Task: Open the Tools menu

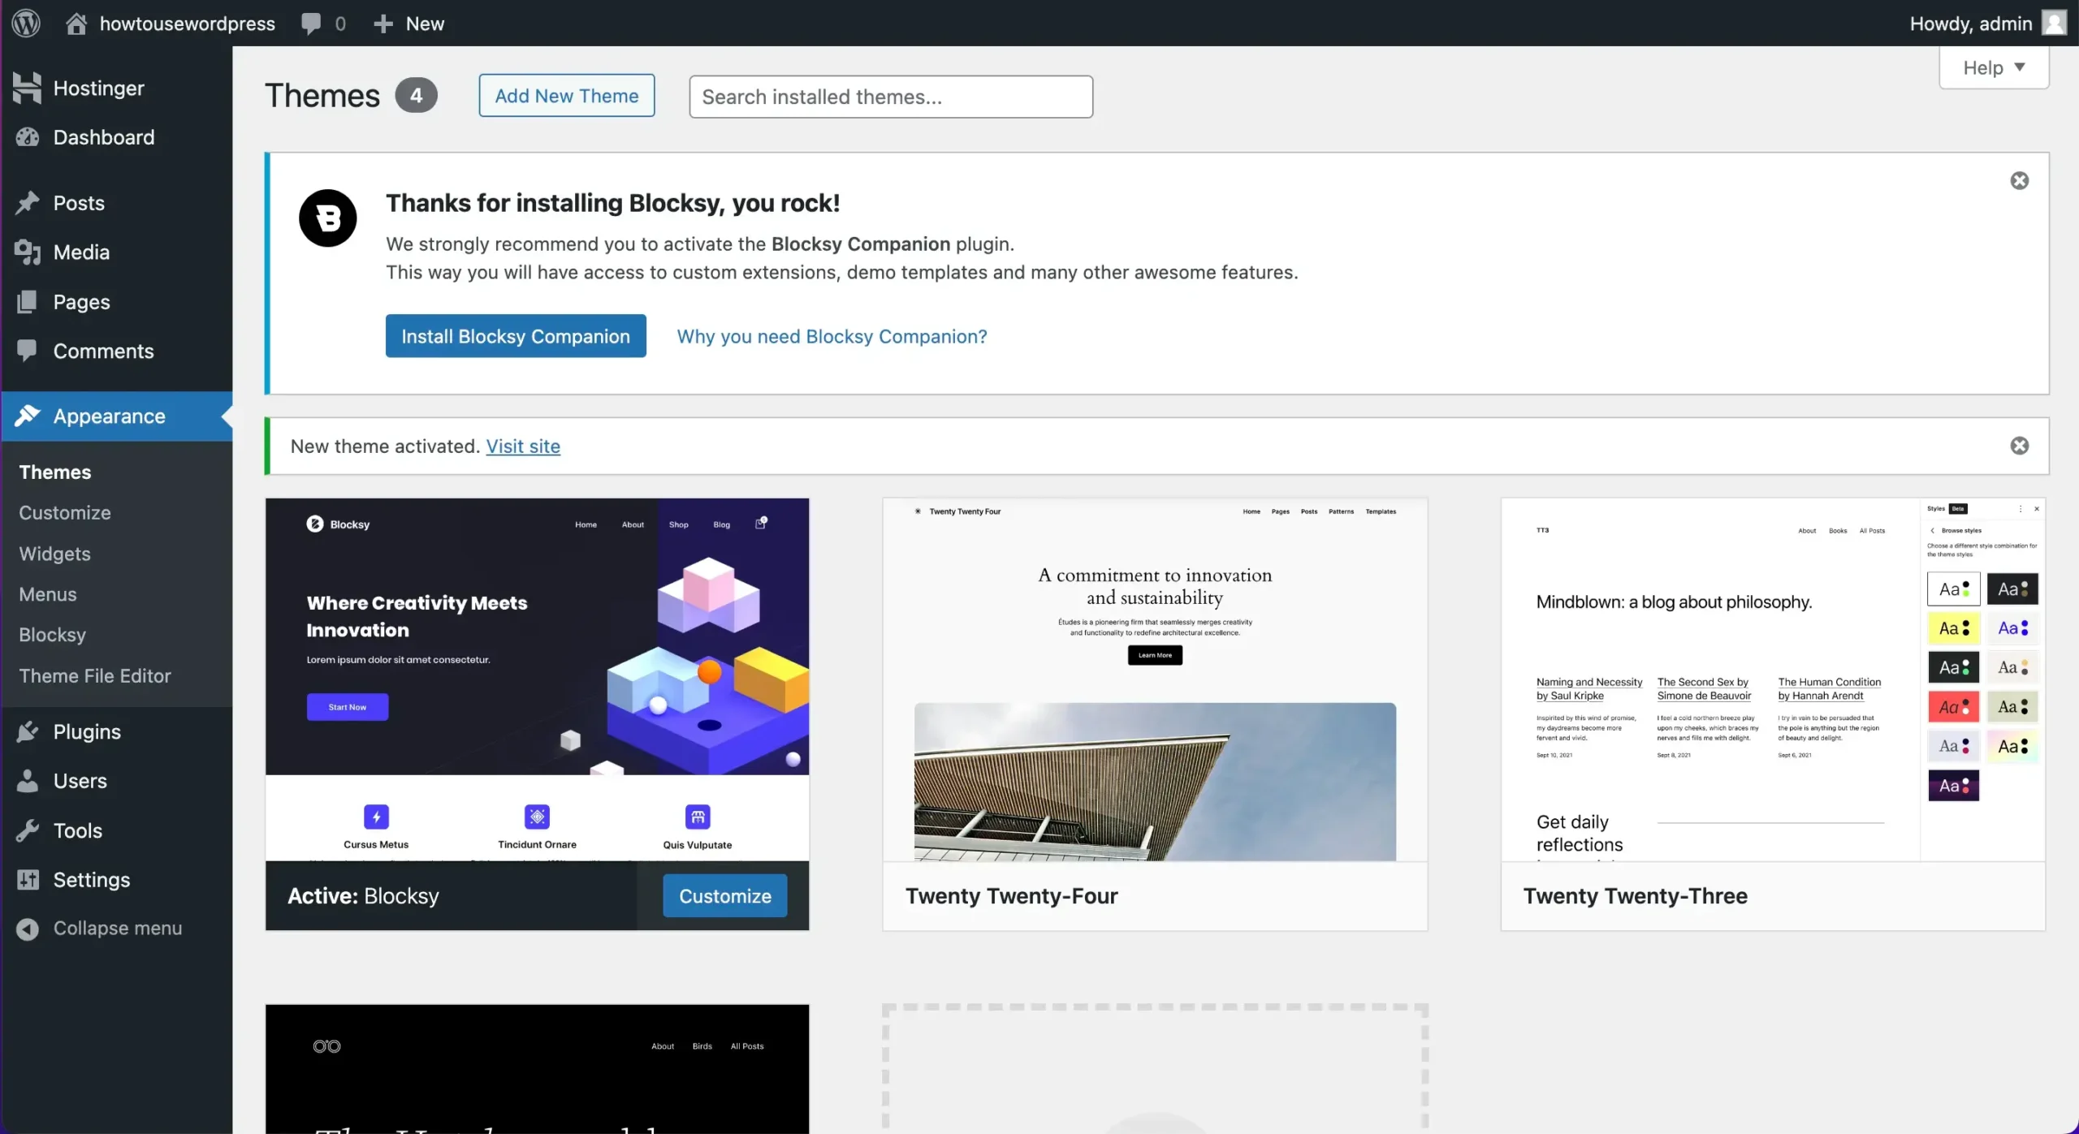Action: tap(117, 830)
